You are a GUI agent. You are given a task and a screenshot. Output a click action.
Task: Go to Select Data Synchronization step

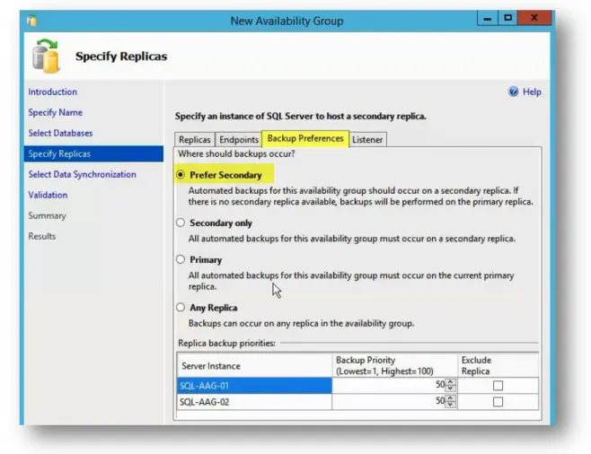[82, 175]
